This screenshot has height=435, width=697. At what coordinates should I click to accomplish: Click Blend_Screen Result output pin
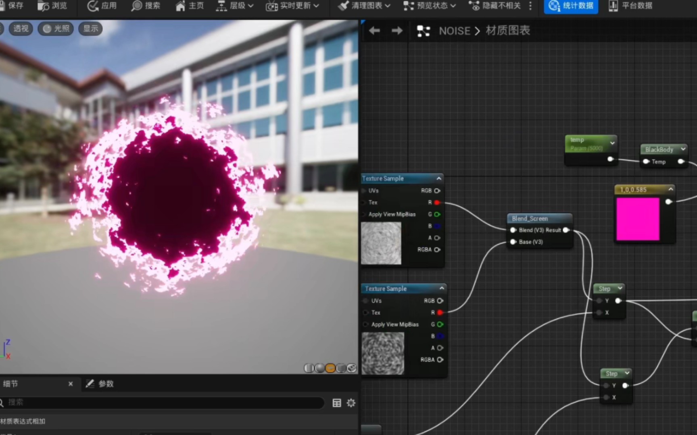coord(566,230)
